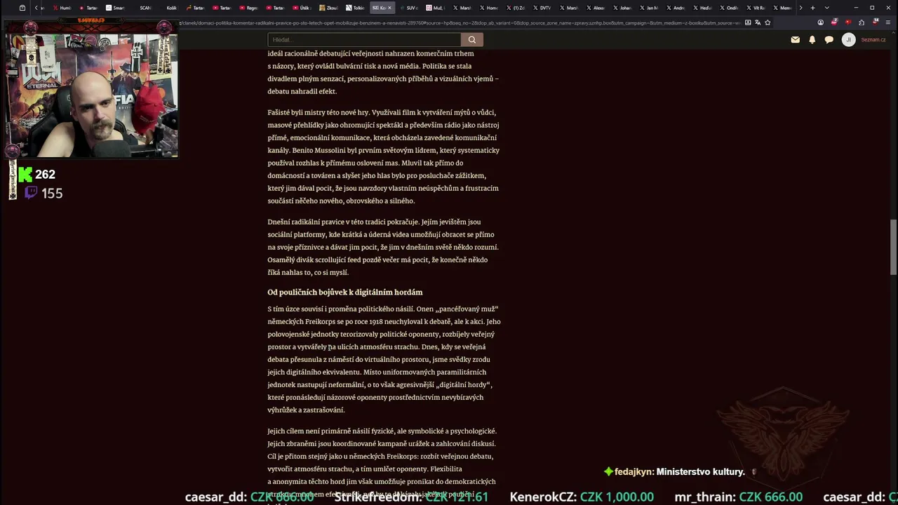Switch to the Zkouš tab

[x=328, y=8]
